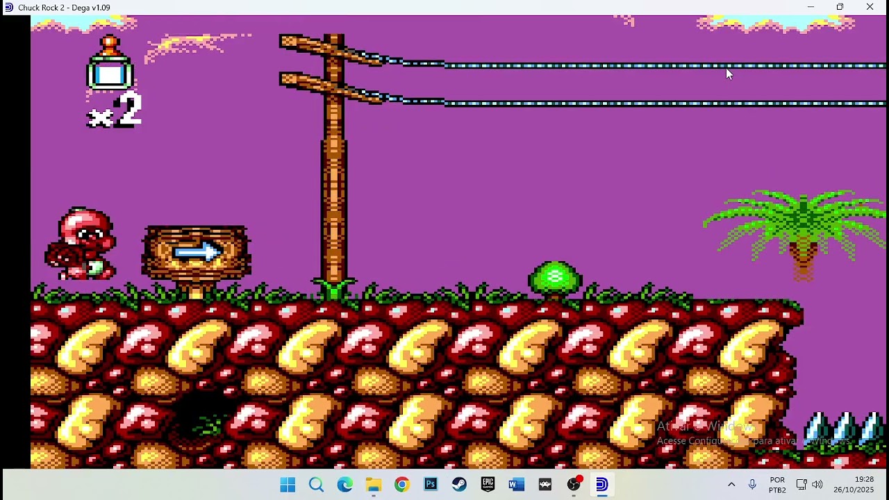Viewport: 889px width, 500px height.
Task: Open Windows Search from the taskbar
Action: click(316, 484)
